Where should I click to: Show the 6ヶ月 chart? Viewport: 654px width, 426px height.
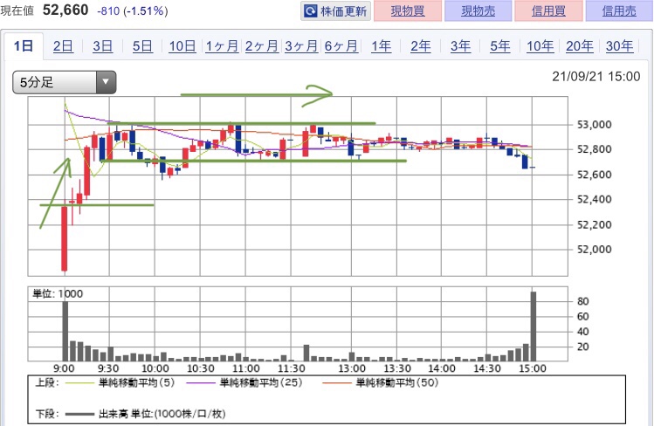341,46
